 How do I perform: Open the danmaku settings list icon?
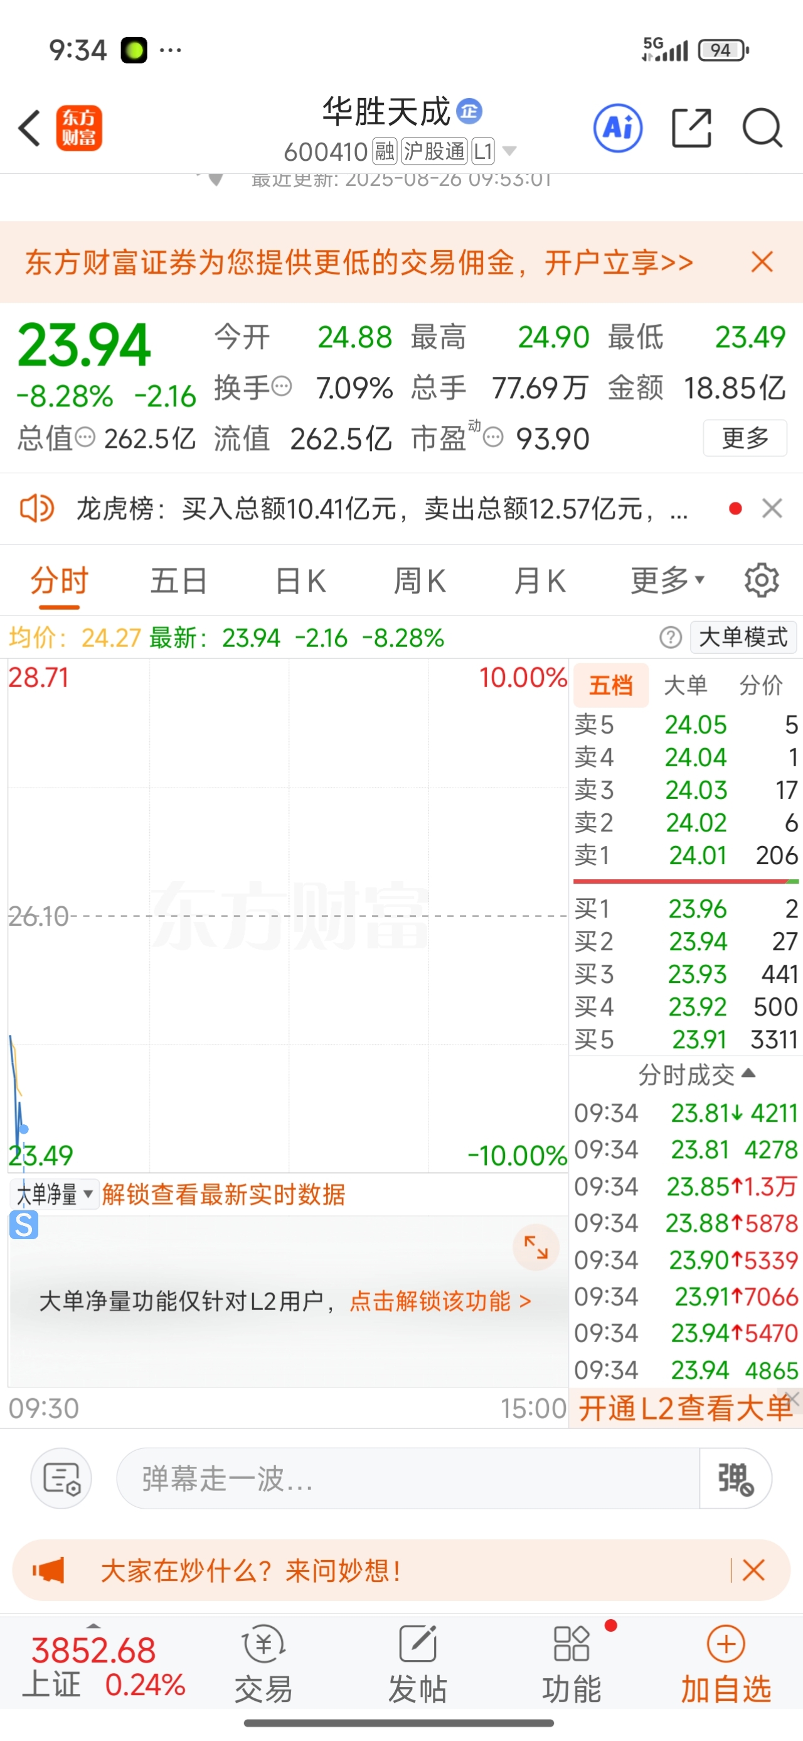coord(61,1478)
